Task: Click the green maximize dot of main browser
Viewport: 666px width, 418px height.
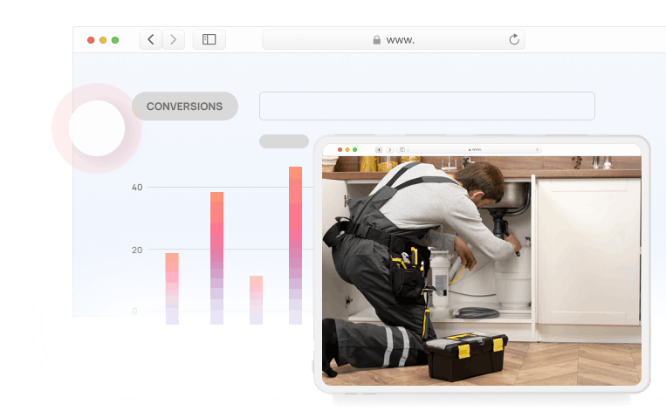Action: (x=115, y=40)
